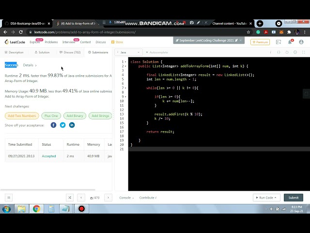Open Explore in the navigation
This screenshot has height=233, width=310.
(34, 42)
